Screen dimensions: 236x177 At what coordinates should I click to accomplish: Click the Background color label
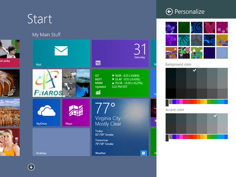pyautogui.click(x=178, y=64)
